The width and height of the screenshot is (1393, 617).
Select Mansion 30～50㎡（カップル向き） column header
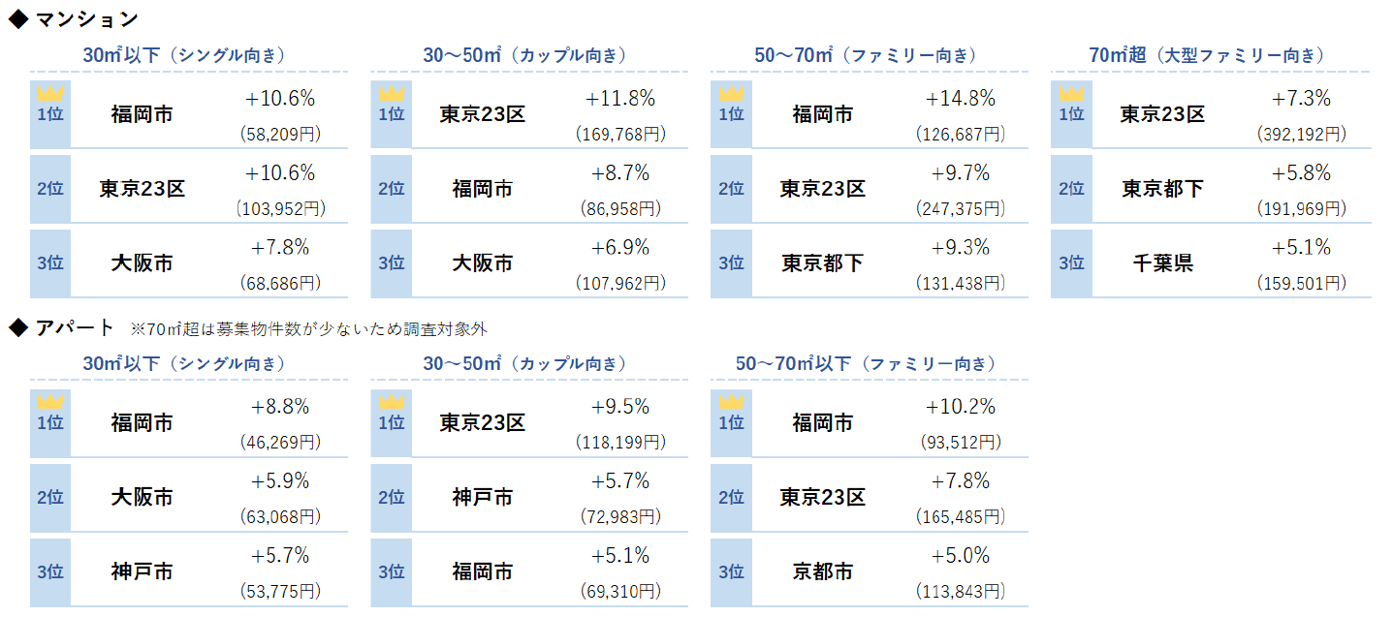pyautogui.click(x=524, y=55)
